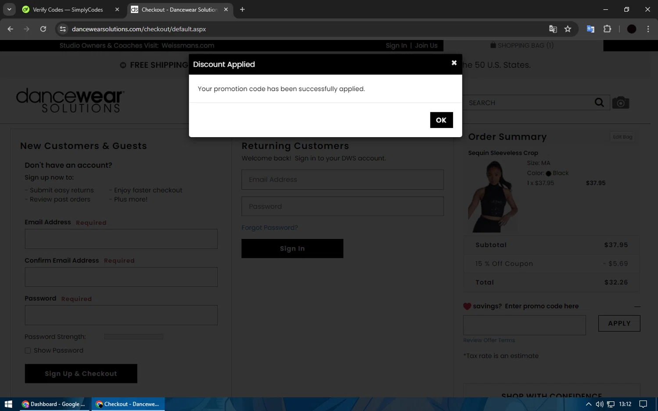
Task: Click the taskbar network icon
Action: (x=610, y=404)
